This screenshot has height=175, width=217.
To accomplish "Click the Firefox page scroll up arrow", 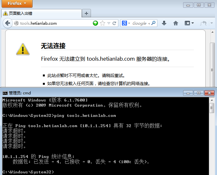I will (x=212, y=32).
